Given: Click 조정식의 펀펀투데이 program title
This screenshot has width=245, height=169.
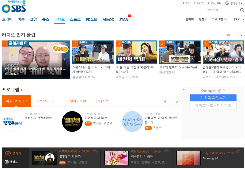Looking at the screenshot, I should pyautogui.click(x=38, y=118).
